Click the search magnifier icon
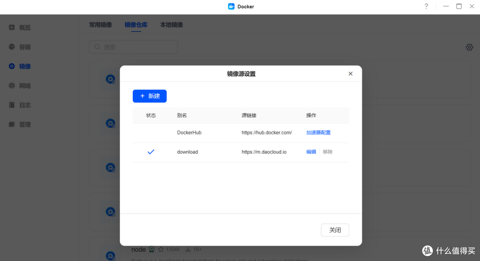Image resolution: width=480 pixels, height=261 pixels. point(97,47)
